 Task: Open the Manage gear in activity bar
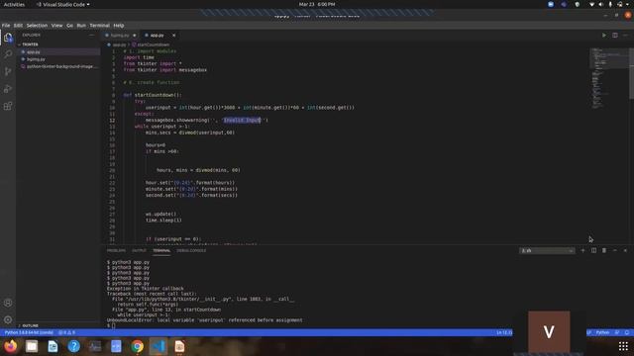tap(8, 319)
